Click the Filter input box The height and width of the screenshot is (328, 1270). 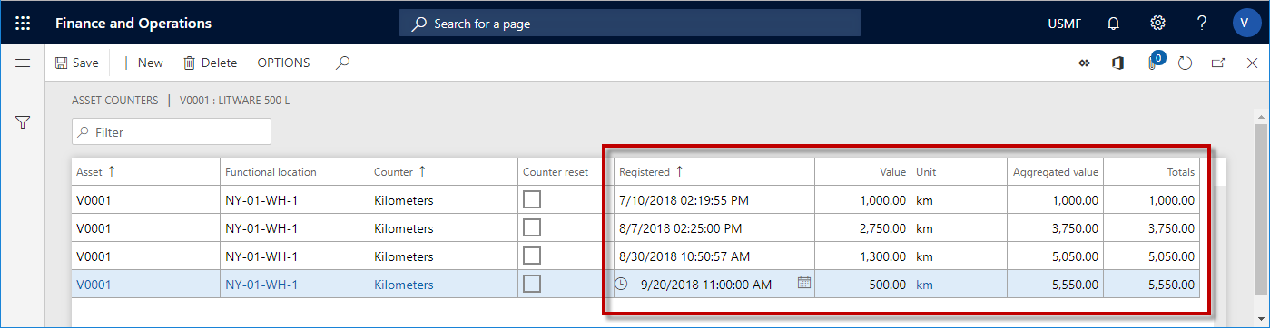point(172,131)
